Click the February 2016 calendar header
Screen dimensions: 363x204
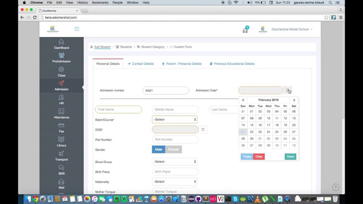268,100
